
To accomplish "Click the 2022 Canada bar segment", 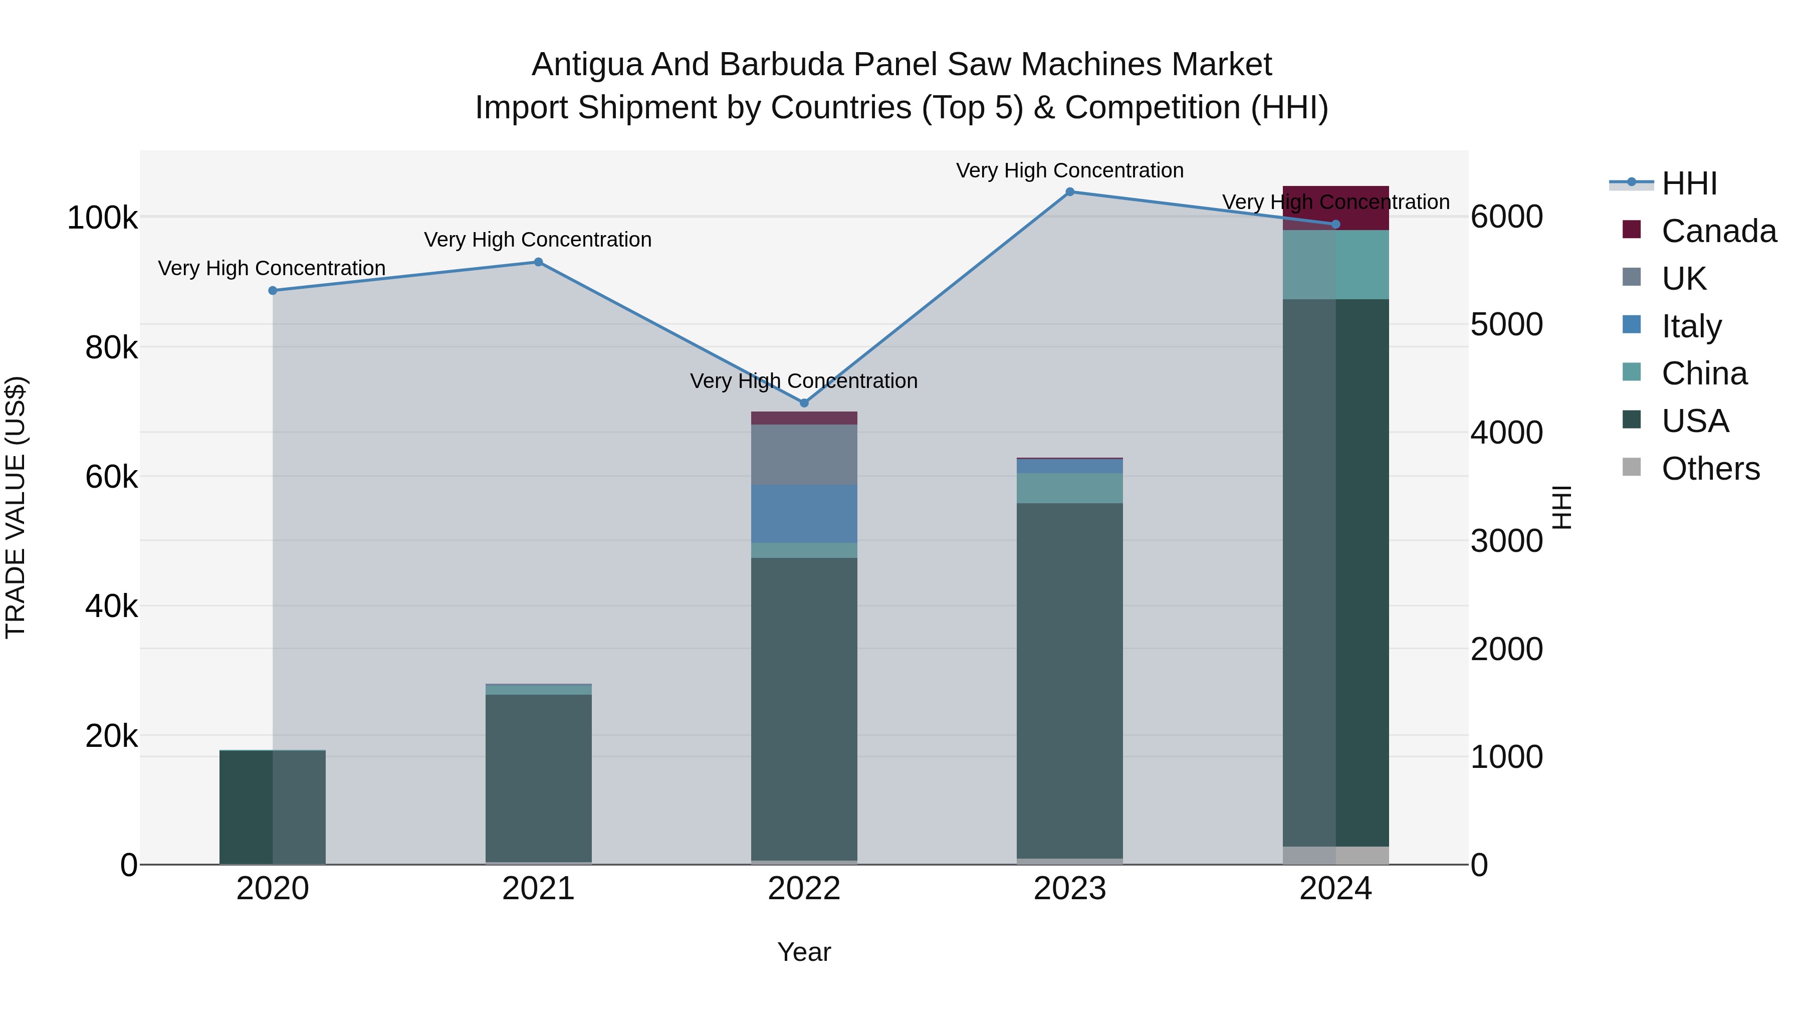I will pyautogui.click(x=804, y=418).
